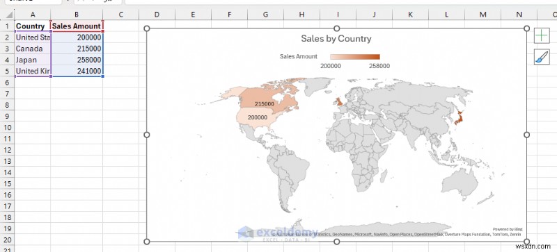Click the chart's bottom-left resize handle
The width and height of the screenshot is (557, 252).
click(x=147, y=242)
